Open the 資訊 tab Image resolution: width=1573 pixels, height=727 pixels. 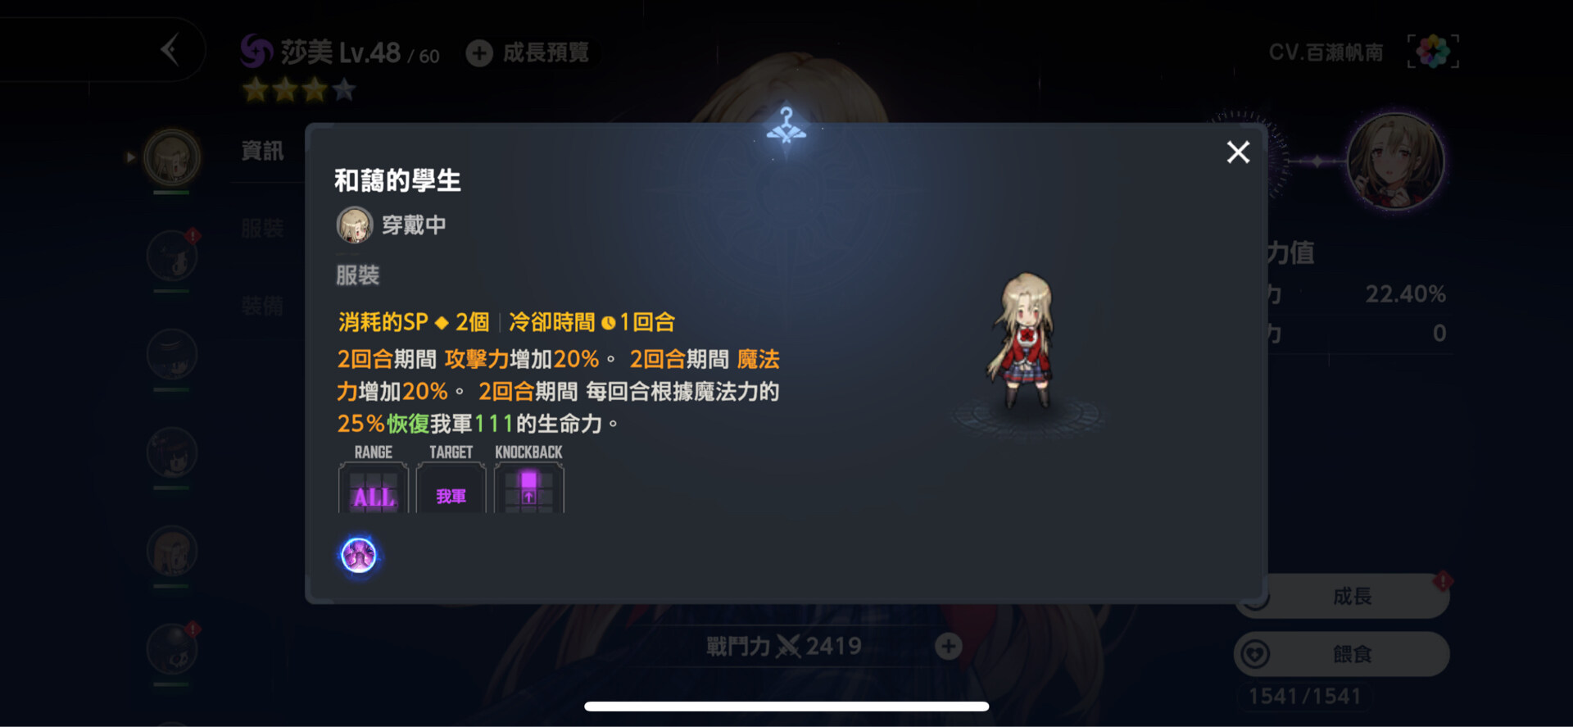(262, 151)
